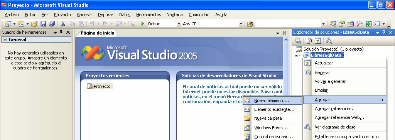
Task: Click the Open File folder icon
Action: pos(34,24)
